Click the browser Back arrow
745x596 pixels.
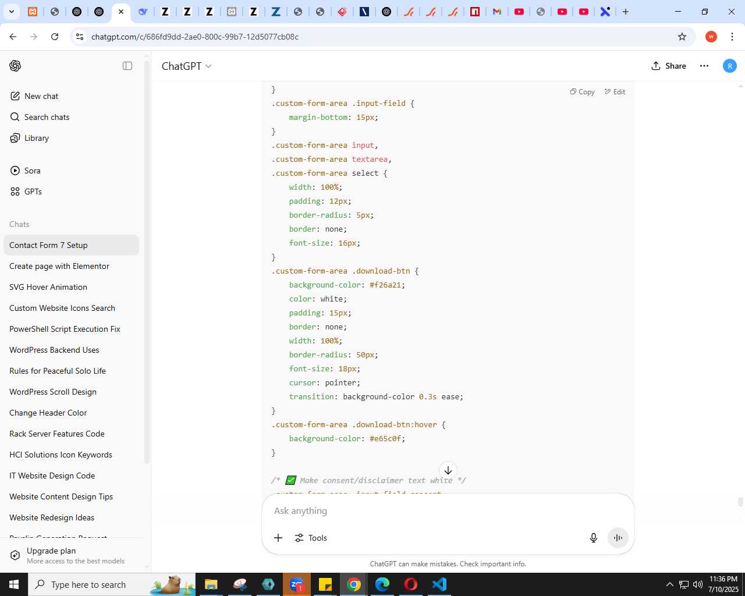13,37
